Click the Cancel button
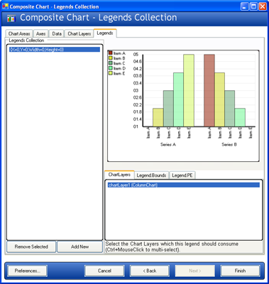 104,271
